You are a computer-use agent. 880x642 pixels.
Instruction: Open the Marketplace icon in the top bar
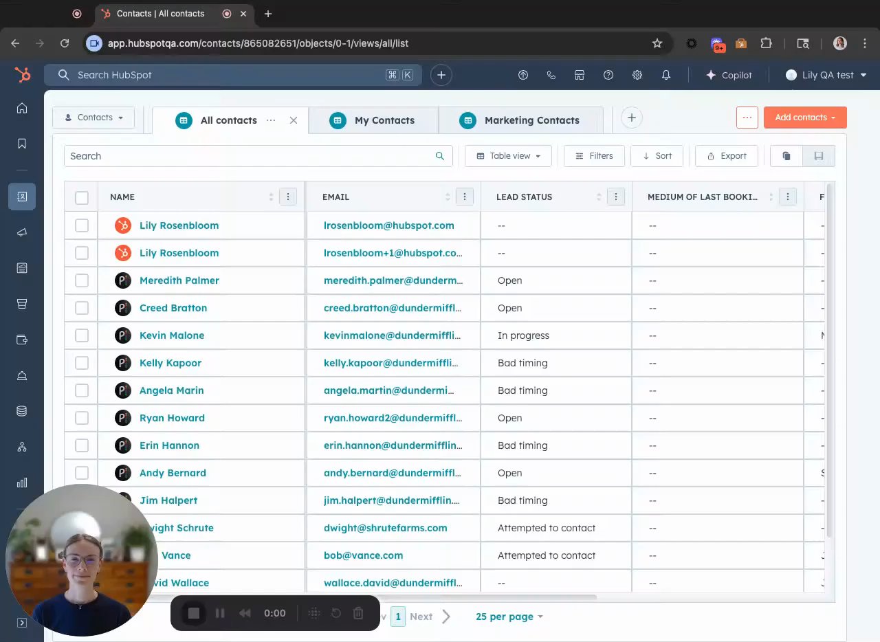(x=580, y=75)
